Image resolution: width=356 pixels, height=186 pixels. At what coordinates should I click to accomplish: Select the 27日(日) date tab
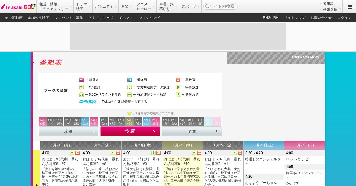[155, 122]
